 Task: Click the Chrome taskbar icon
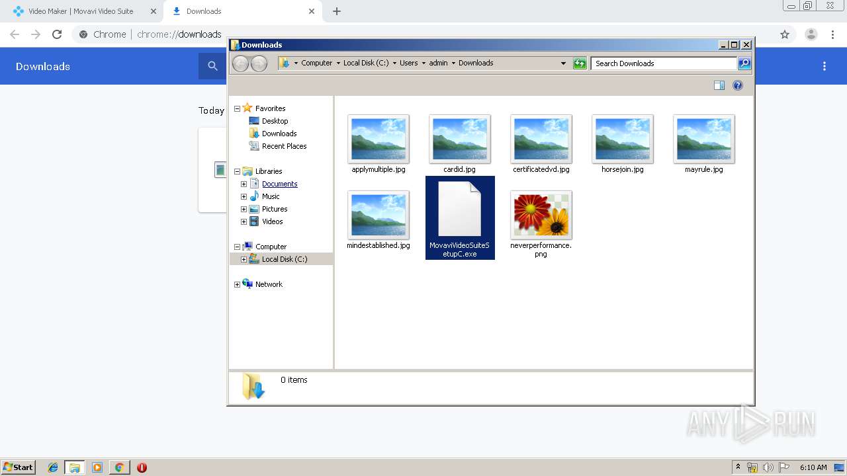(x=119, y=467)
